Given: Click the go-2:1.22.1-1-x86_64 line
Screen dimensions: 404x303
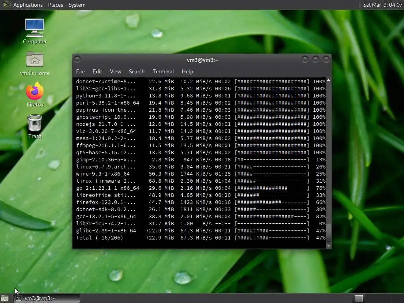Looking at the screenshot, I should coord(201,188).
